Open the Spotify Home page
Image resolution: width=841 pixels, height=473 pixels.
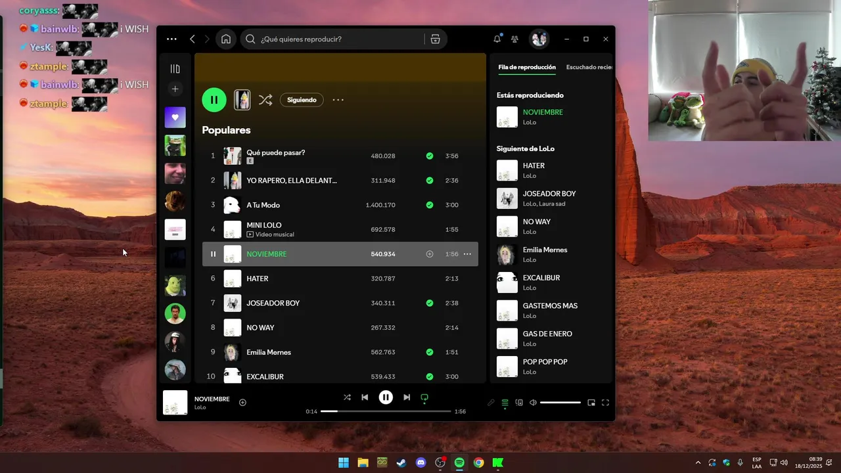click(x=226, y=39)
